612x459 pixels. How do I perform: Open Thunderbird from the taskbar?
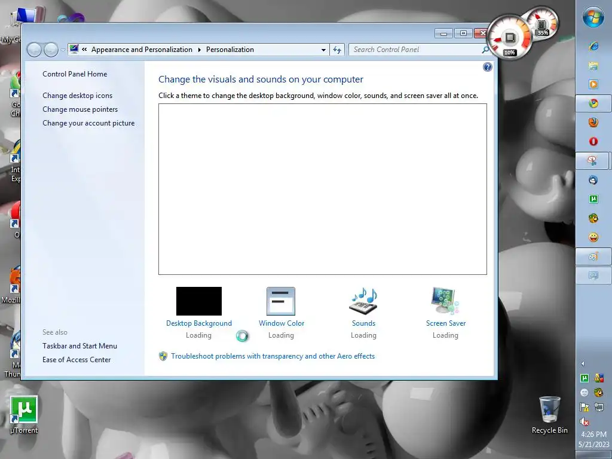coord(593,180)
